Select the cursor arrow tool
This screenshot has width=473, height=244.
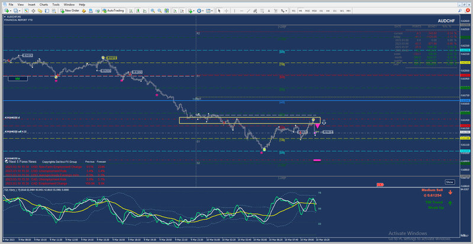pyautogui.click(x=219, y=11)
